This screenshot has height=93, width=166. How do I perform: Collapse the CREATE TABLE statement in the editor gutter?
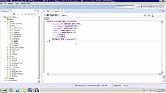click(46, 21)
